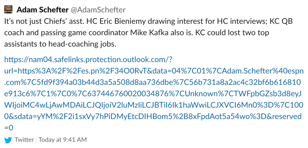Click the link line starting e913c6%7C1%7C0
The image size is (308, 148).
click(152, 94)
